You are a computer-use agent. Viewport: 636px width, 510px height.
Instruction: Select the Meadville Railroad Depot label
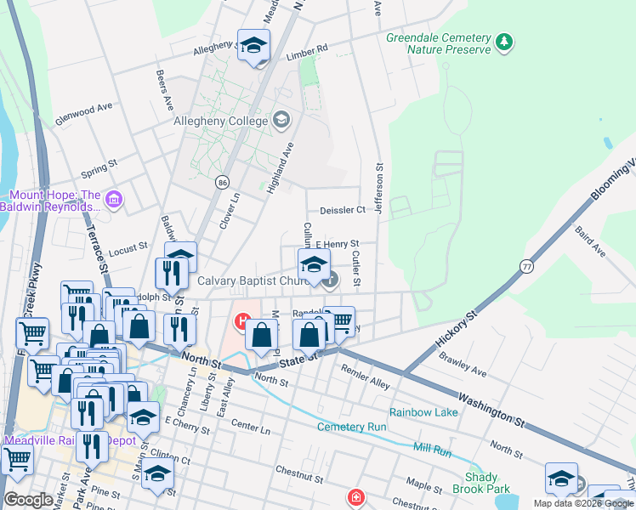pos(70,440)
